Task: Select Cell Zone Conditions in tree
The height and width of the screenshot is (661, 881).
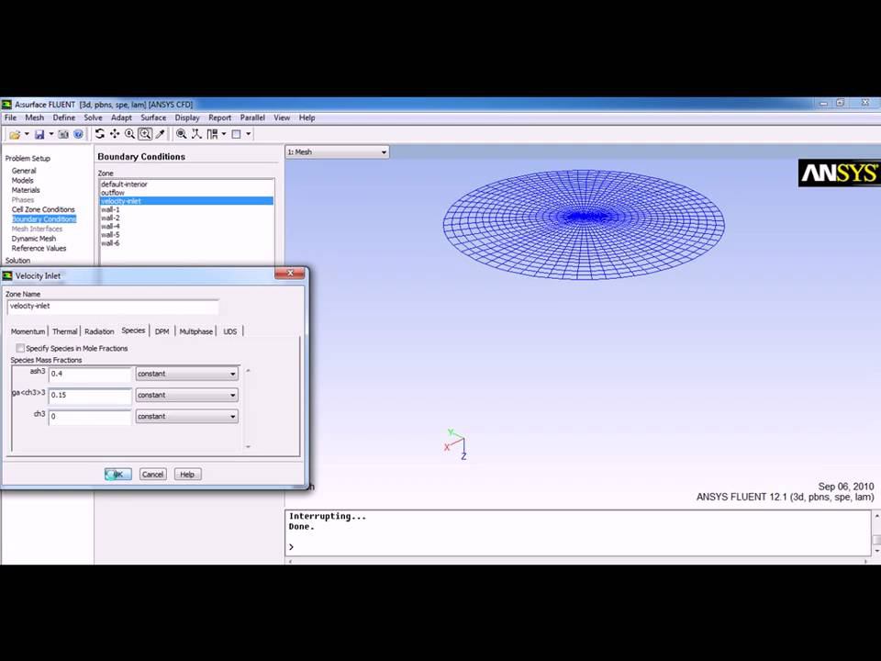Action: coord(43,209)
